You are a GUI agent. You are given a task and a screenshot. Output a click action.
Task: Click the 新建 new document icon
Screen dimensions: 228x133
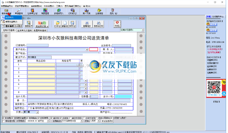65,24
